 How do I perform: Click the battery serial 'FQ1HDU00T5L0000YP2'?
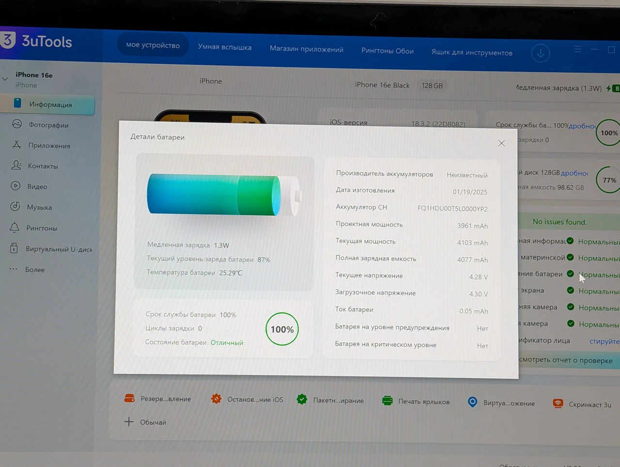point(452,209)
